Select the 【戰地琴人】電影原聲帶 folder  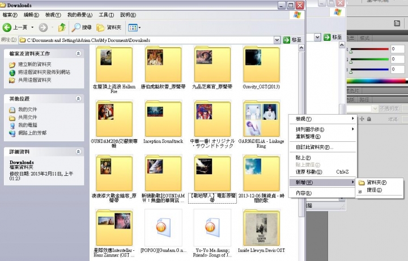212,174
